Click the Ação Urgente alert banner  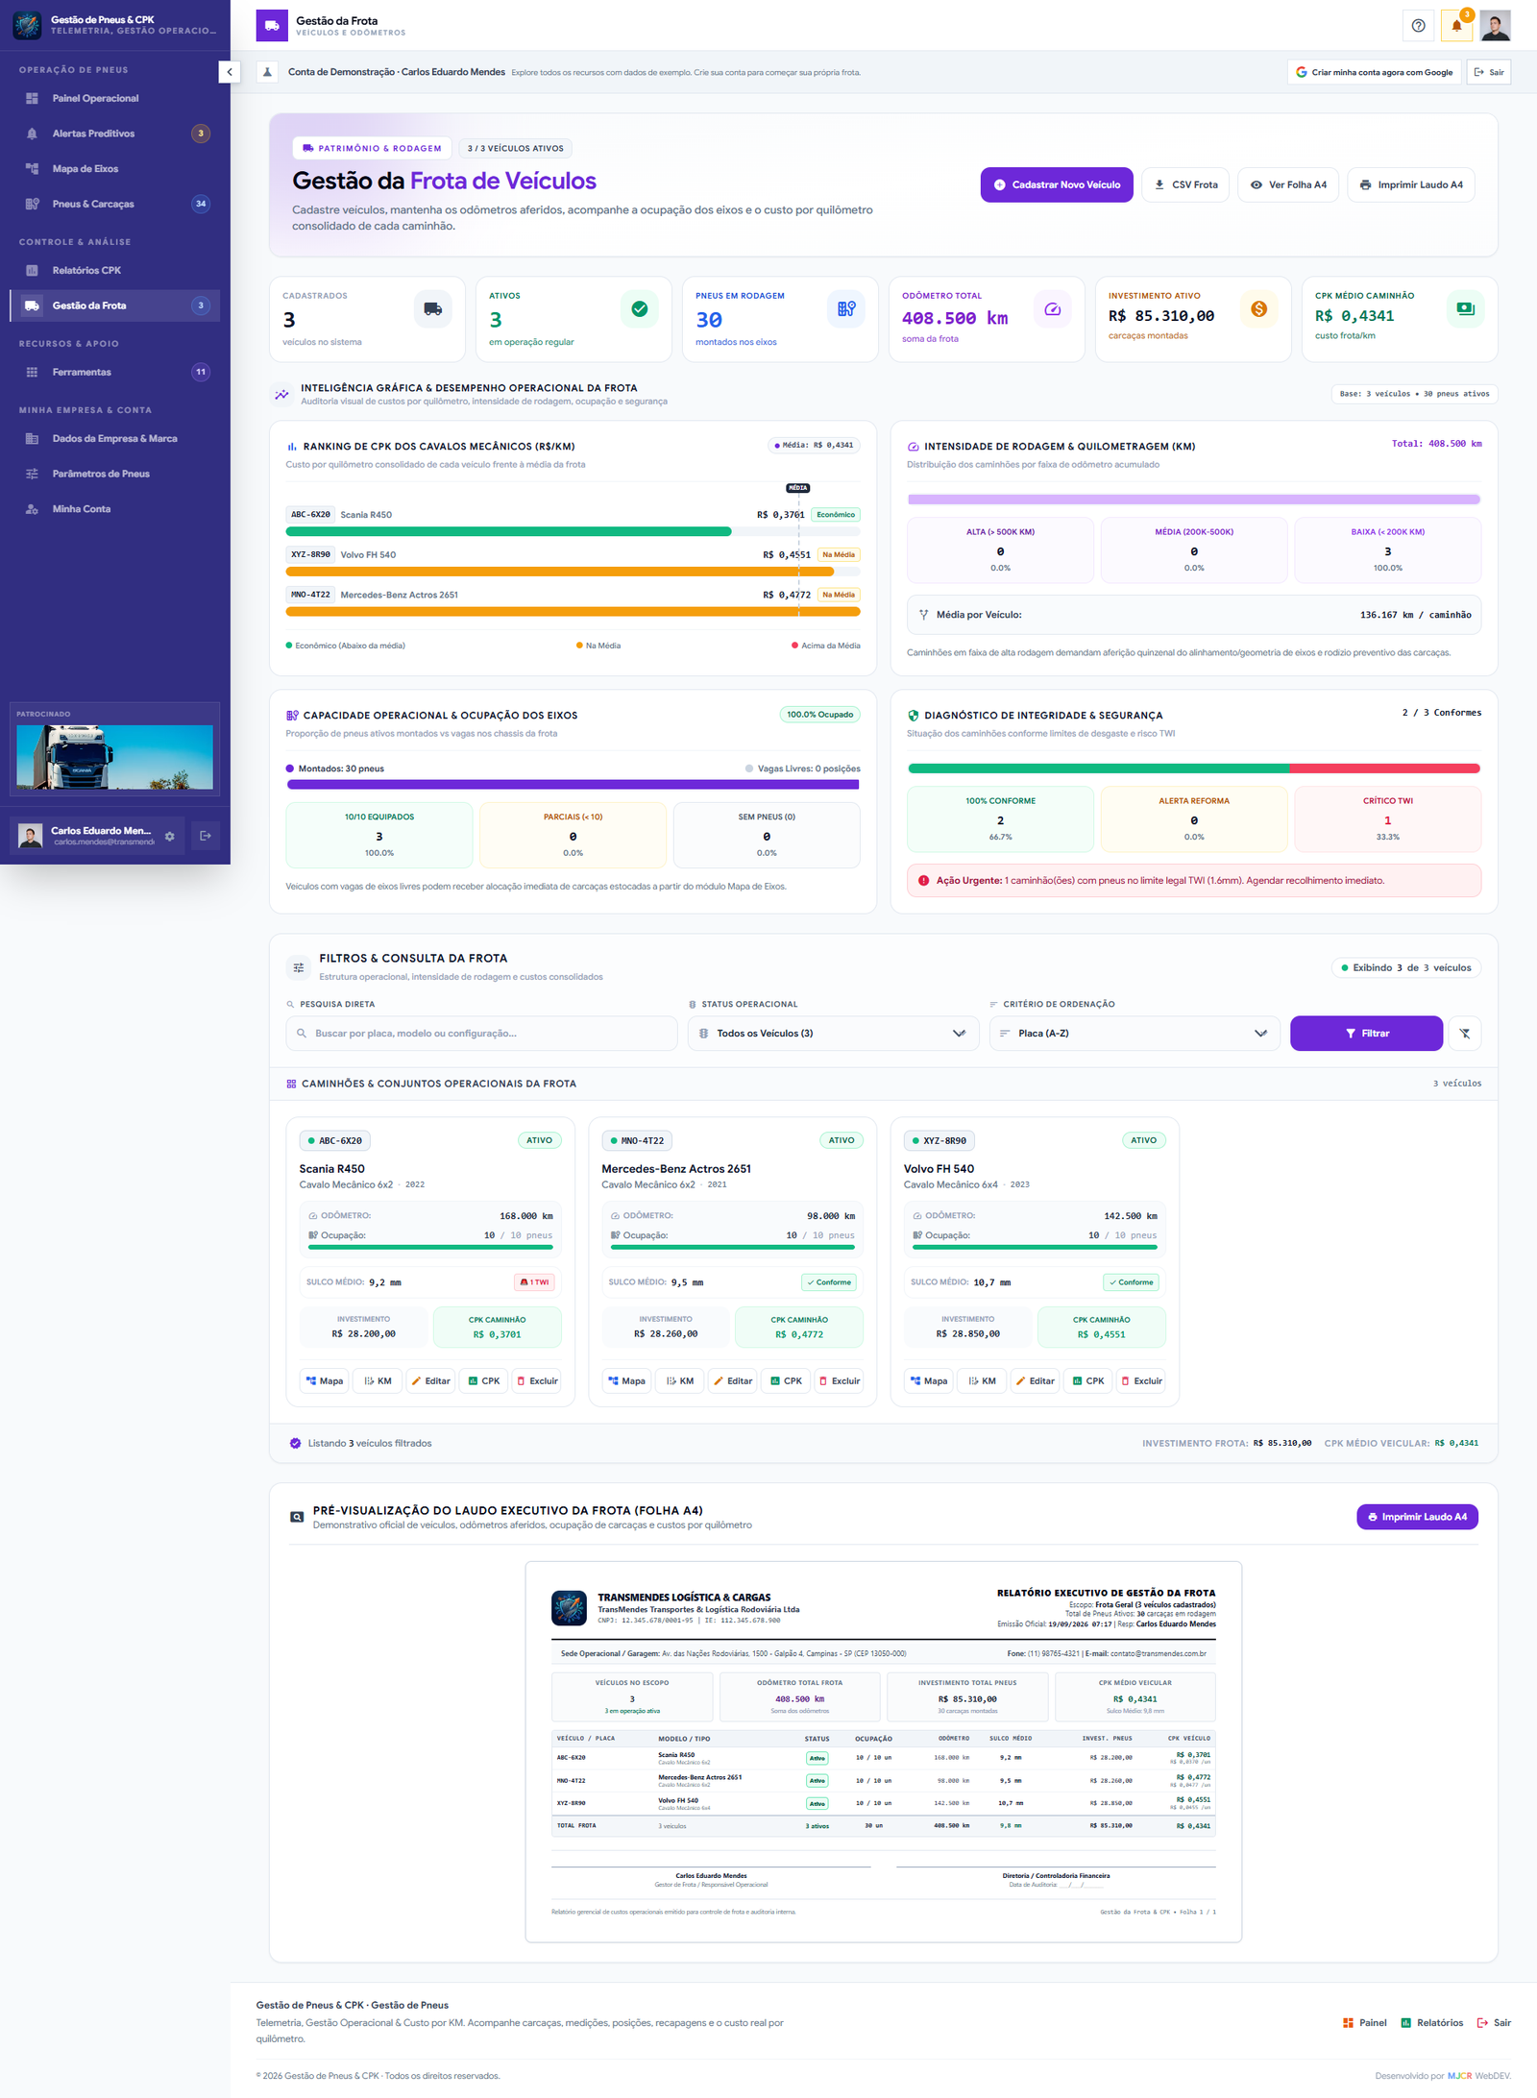point(1194,881)
